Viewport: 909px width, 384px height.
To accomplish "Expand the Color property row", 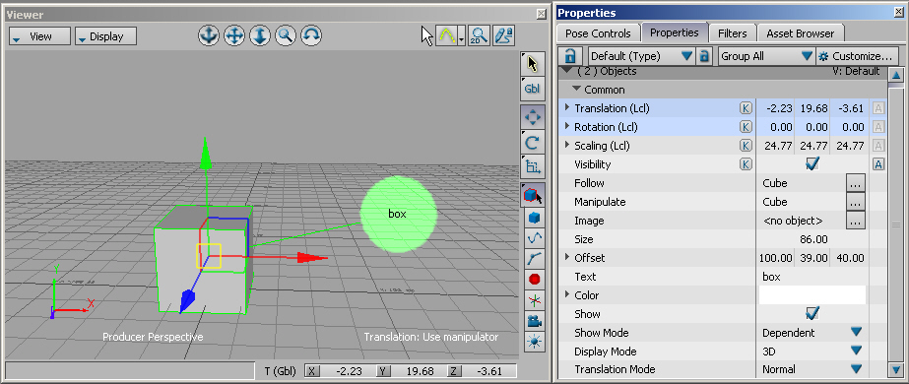I will 567,294.
